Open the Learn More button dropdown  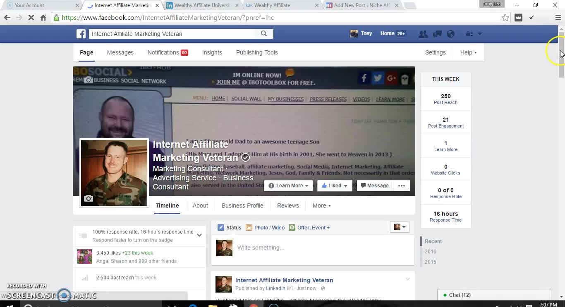pyautogui.click(x=289, y=186)
